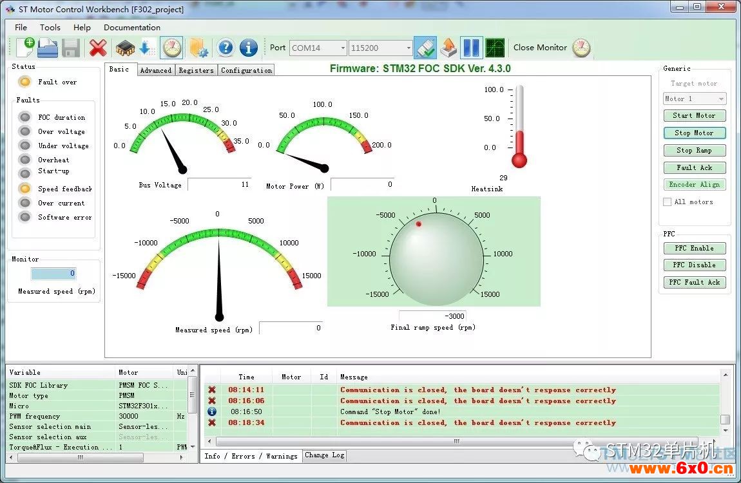Open the COM14 port dropdown
Viewport: 741px width, 483px height.
[x=343, y=48]
